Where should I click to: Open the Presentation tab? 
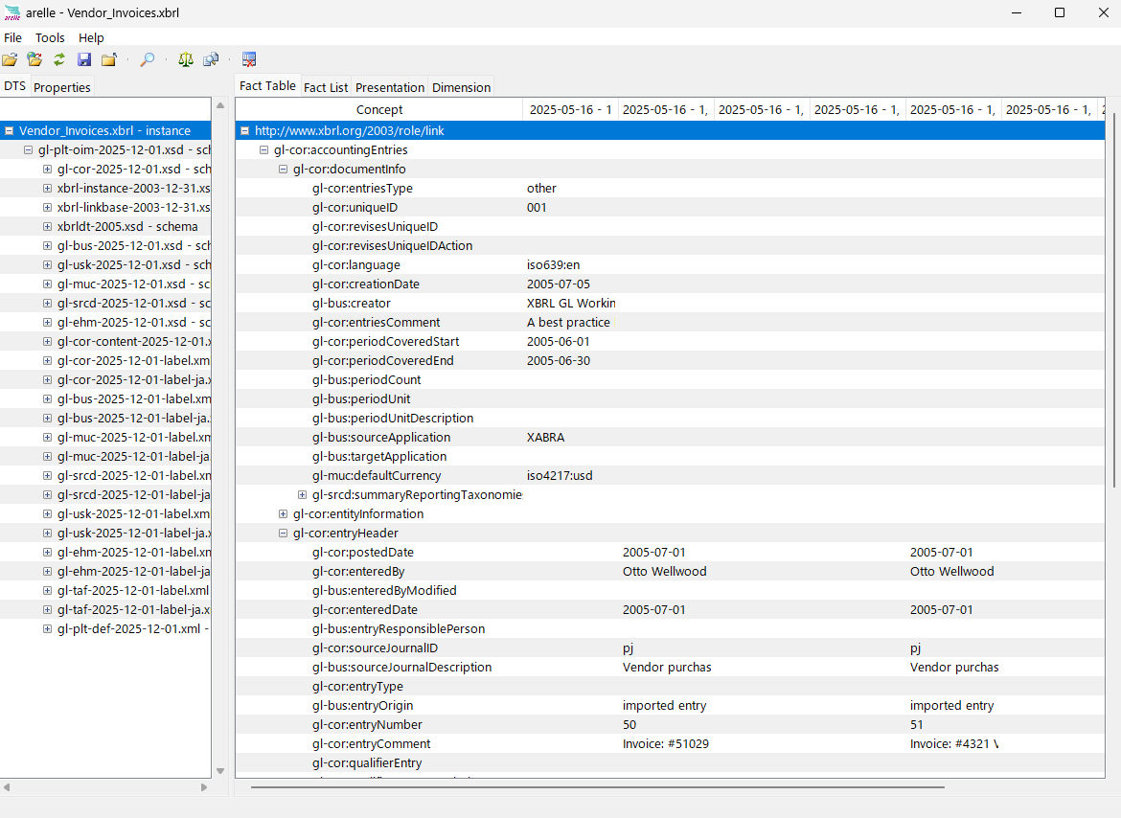click(x=390, y=87)
